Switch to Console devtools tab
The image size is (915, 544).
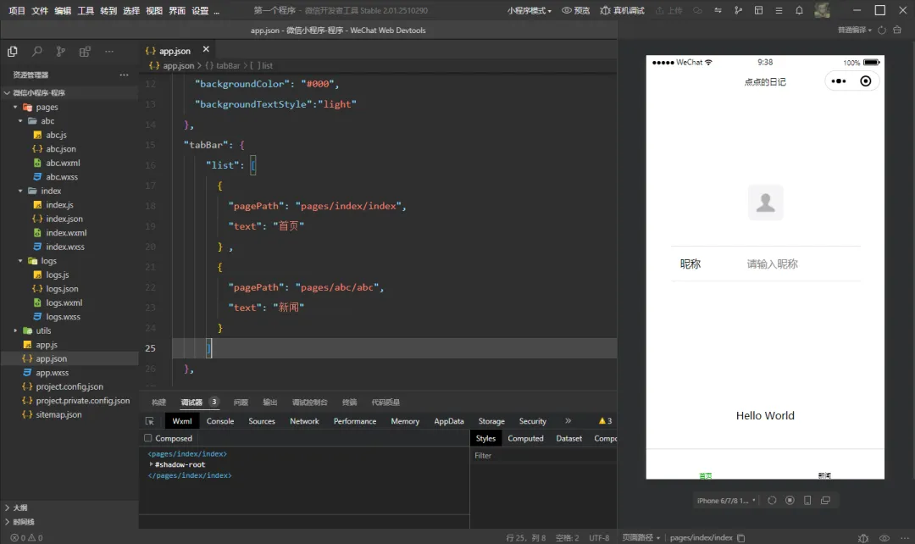click(x=220, y=421)
